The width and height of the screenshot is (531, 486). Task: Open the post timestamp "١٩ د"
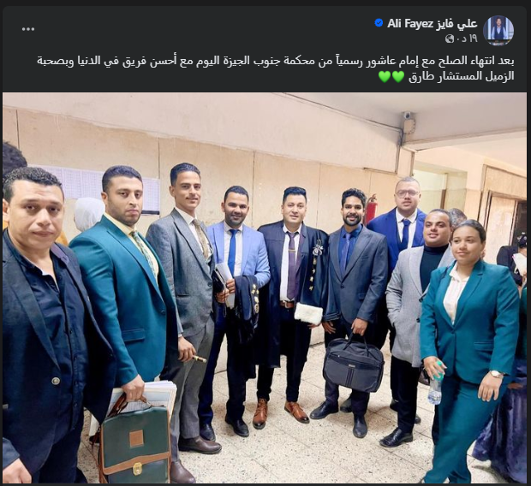[467, 39]
